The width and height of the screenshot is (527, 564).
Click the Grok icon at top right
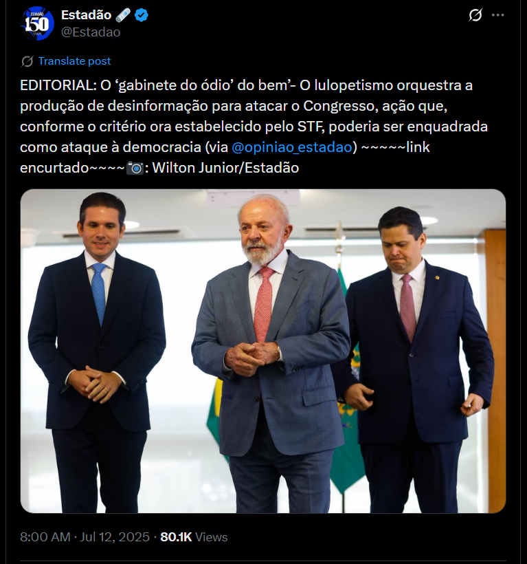(x=475, y=15)
